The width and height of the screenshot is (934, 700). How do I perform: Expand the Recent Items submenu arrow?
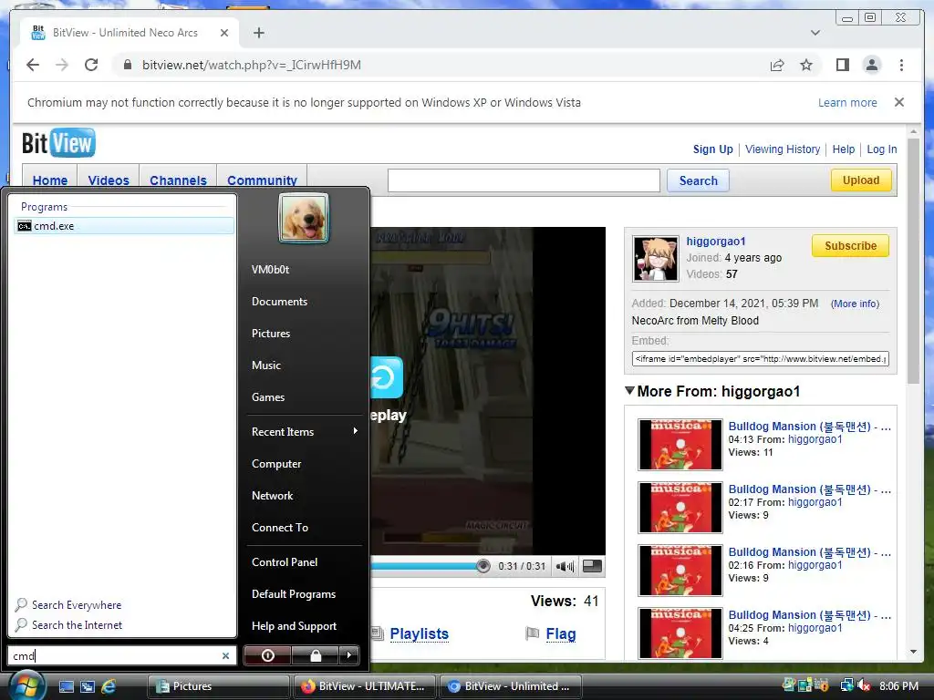point(355,431)
